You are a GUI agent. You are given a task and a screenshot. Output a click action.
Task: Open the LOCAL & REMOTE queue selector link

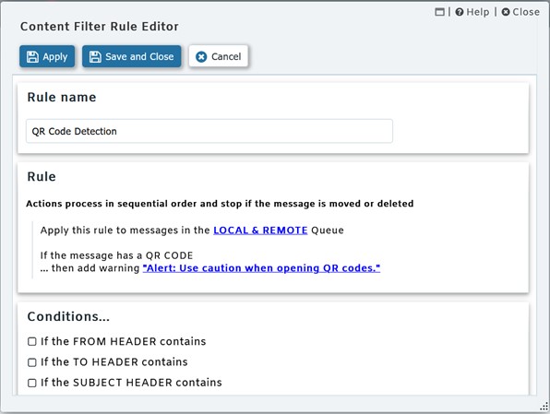point(260,231)
